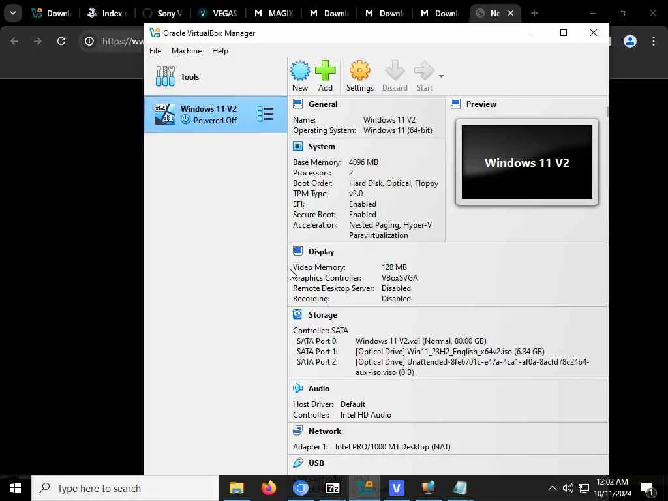Click the Preview section icon
This screenshot has height=501, width=668.
[x=456, y=104]
